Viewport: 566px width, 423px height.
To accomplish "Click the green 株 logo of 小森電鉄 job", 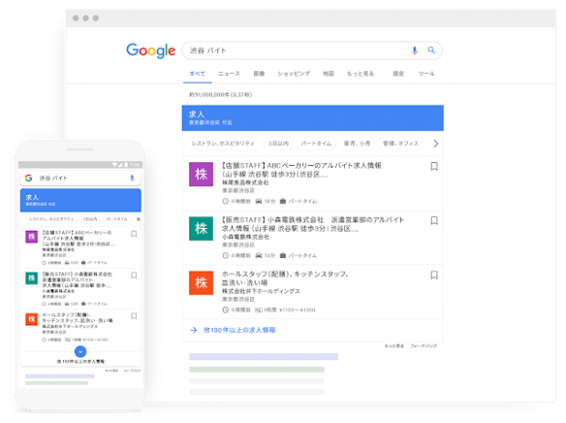I will pyautogui.click(x=201, y=228).
